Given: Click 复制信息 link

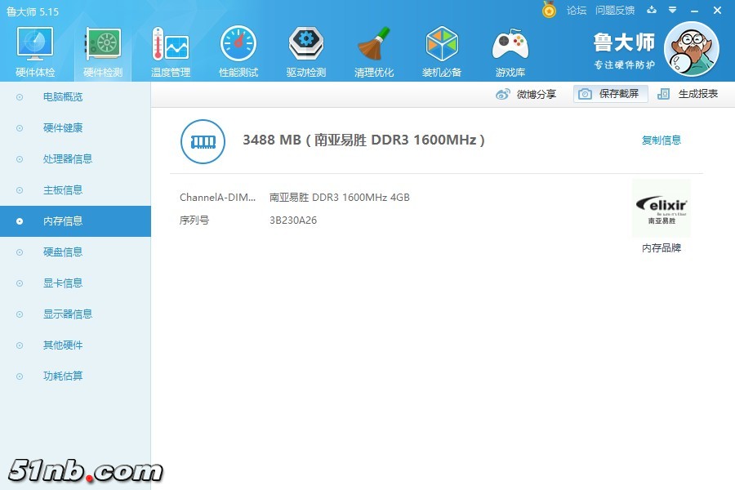Looking at the screenshot, I should tap(661, 140).
